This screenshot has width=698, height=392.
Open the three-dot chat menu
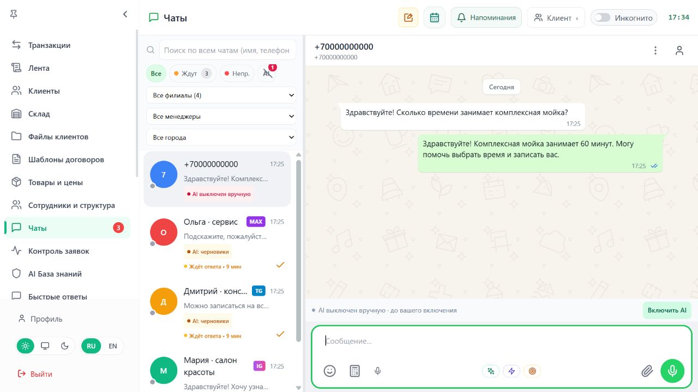tap(655, 51)
